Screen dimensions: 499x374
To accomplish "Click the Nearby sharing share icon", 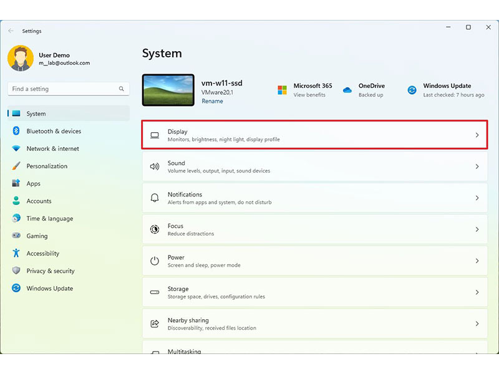I will pos(155,324).
